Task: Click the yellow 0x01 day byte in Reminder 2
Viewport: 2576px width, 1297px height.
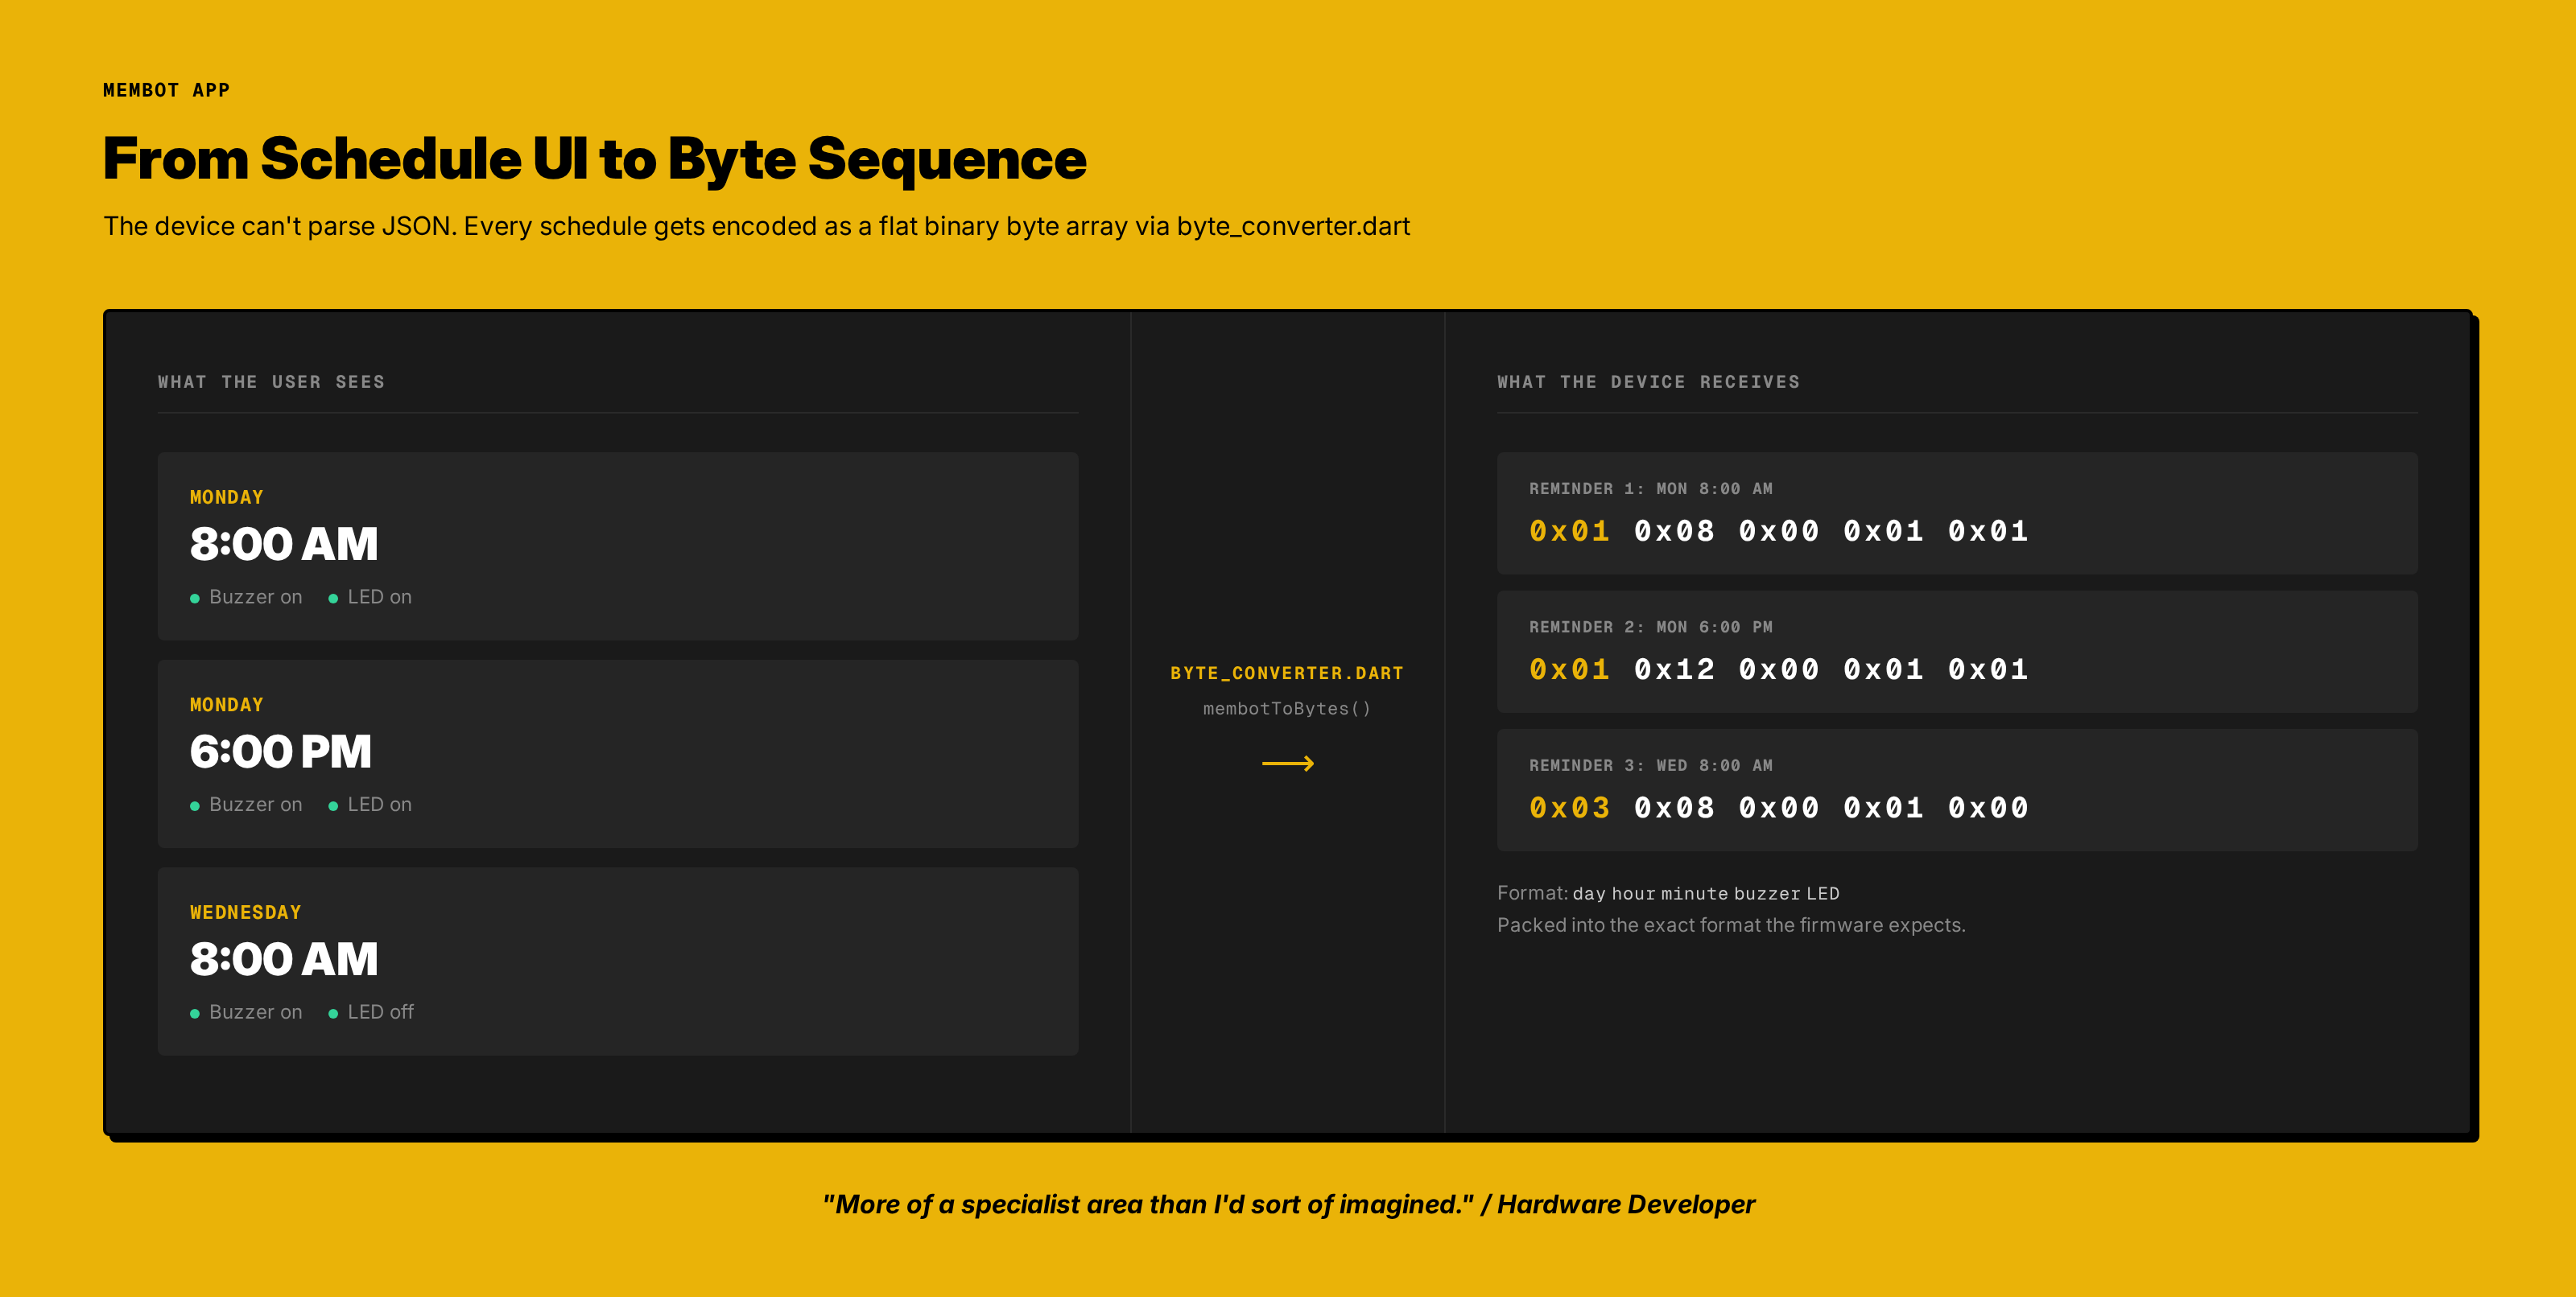Action: pos(1569,669)
